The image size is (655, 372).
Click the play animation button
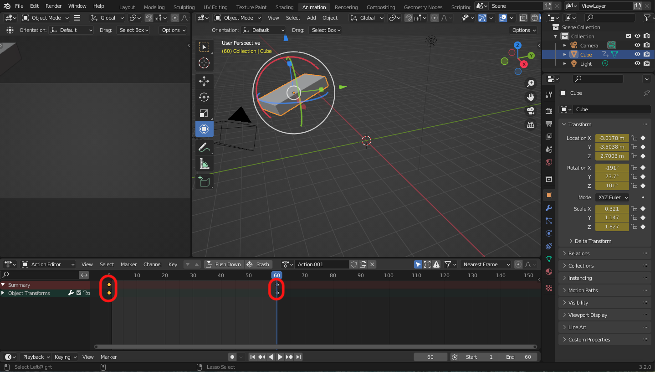click(280, 357)
